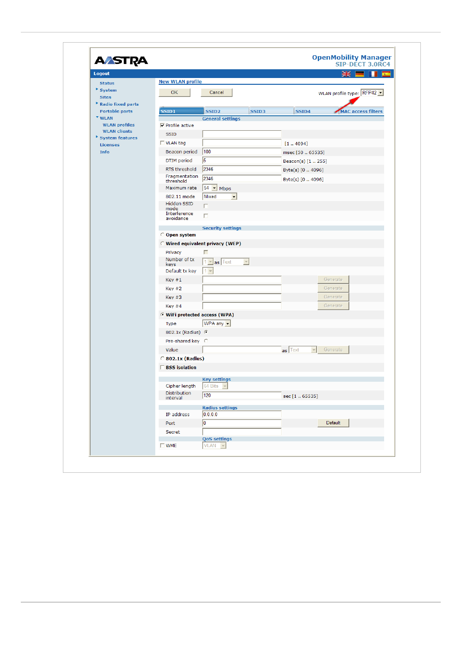Click the Beacon period field
The height and width of the screenshot is (654, 462).
pyautogui.click(x=242, y=152)
